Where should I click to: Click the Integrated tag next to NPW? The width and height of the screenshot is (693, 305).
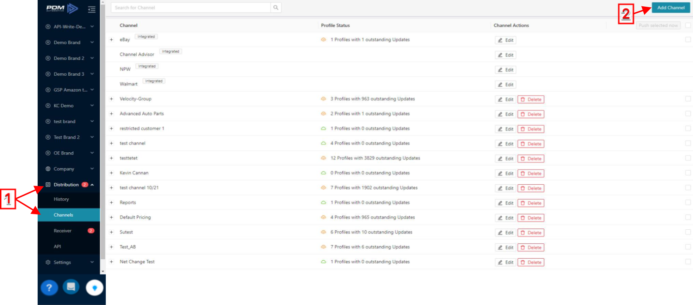(x=147, y=66)
